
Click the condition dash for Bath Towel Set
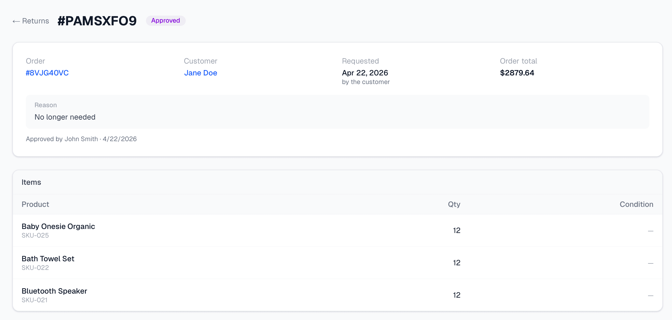point(650,263)
